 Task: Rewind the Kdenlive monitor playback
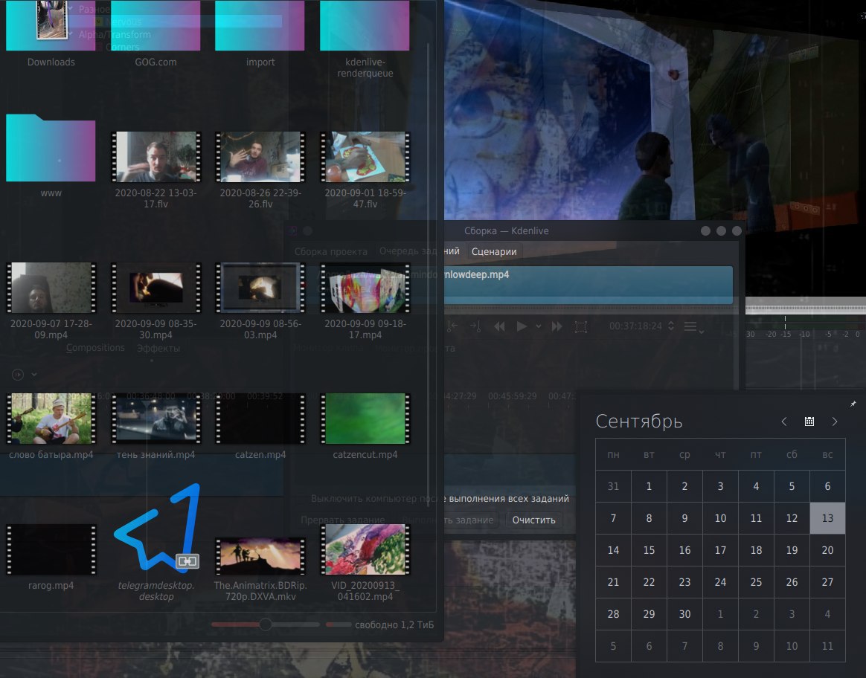tap(499, 326)
